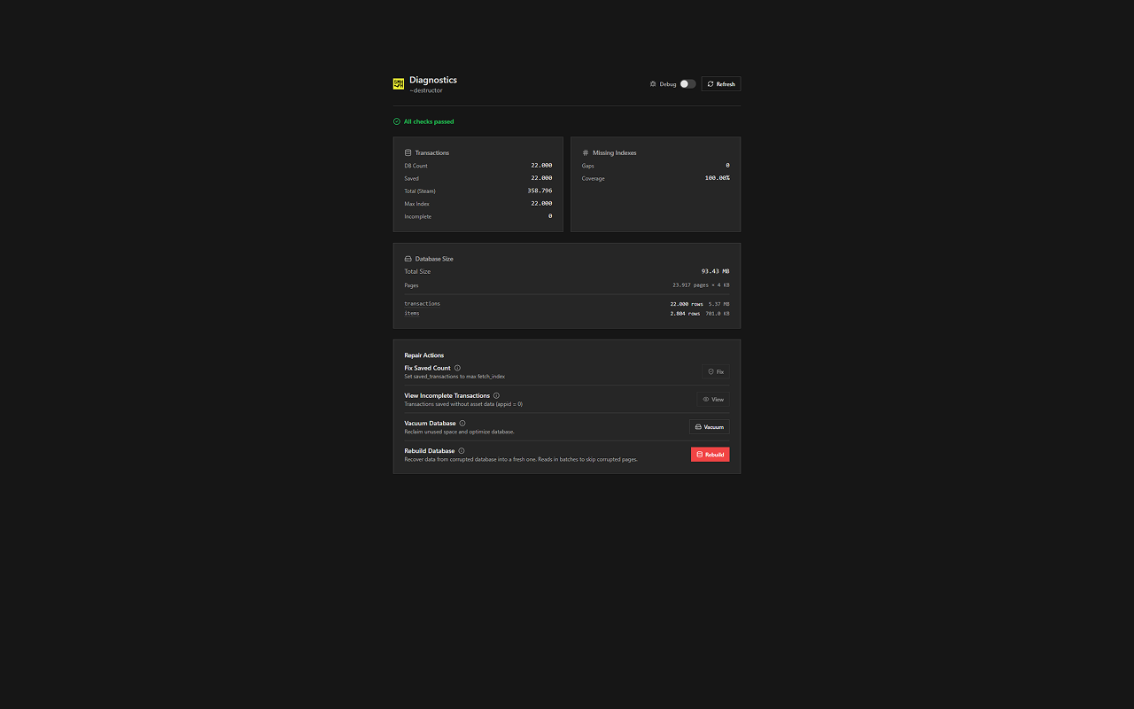Image resolution: width=1134 pixels, height=709 pixels.
Task: Click the Refresh button in the header
Action: click(720, 83)
